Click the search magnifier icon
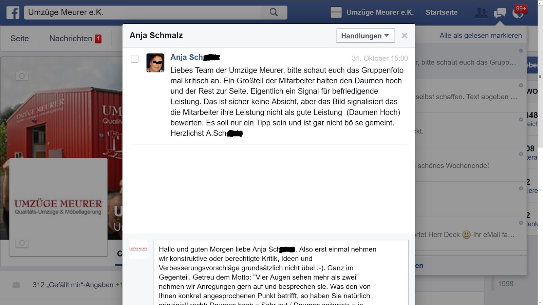The height and width of the screenshot is (305, 543). [x=274, y=13]
